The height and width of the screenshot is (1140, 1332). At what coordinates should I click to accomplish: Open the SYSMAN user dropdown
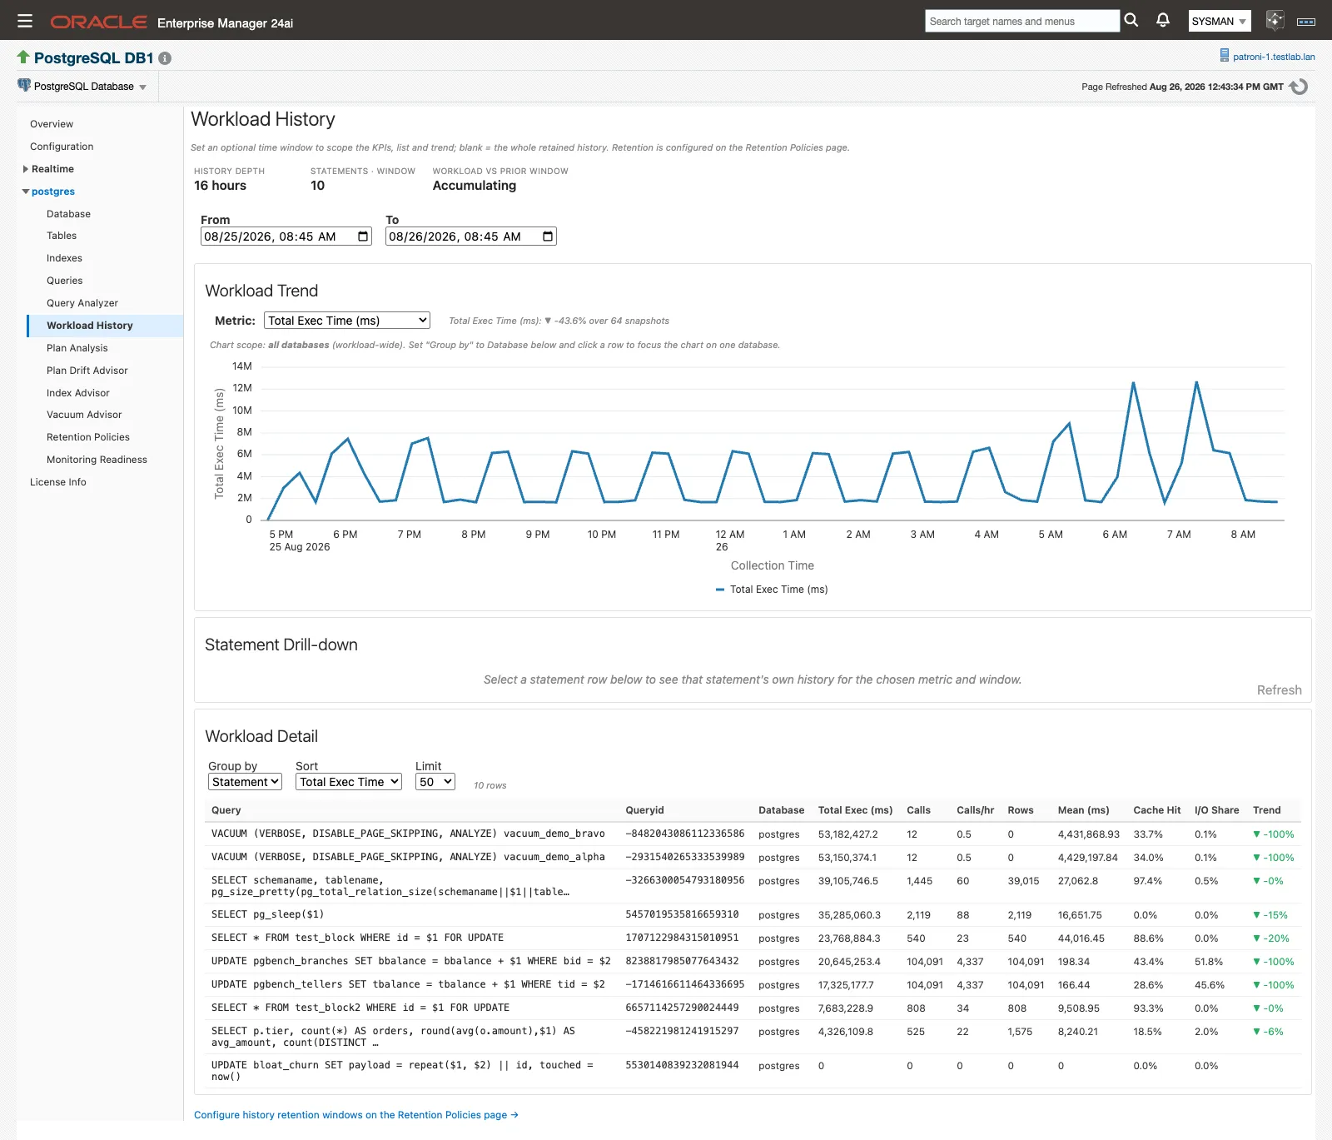click(1219, 21)
